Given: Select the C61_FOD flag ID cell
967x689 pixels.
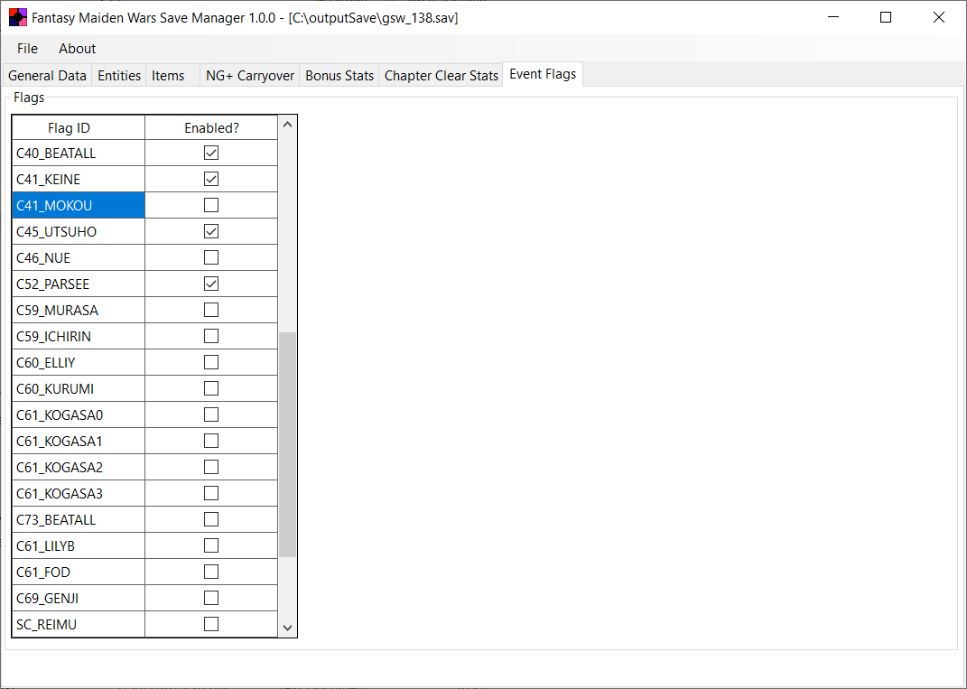Looking at the screenshot, I should (x=79, y=573).
